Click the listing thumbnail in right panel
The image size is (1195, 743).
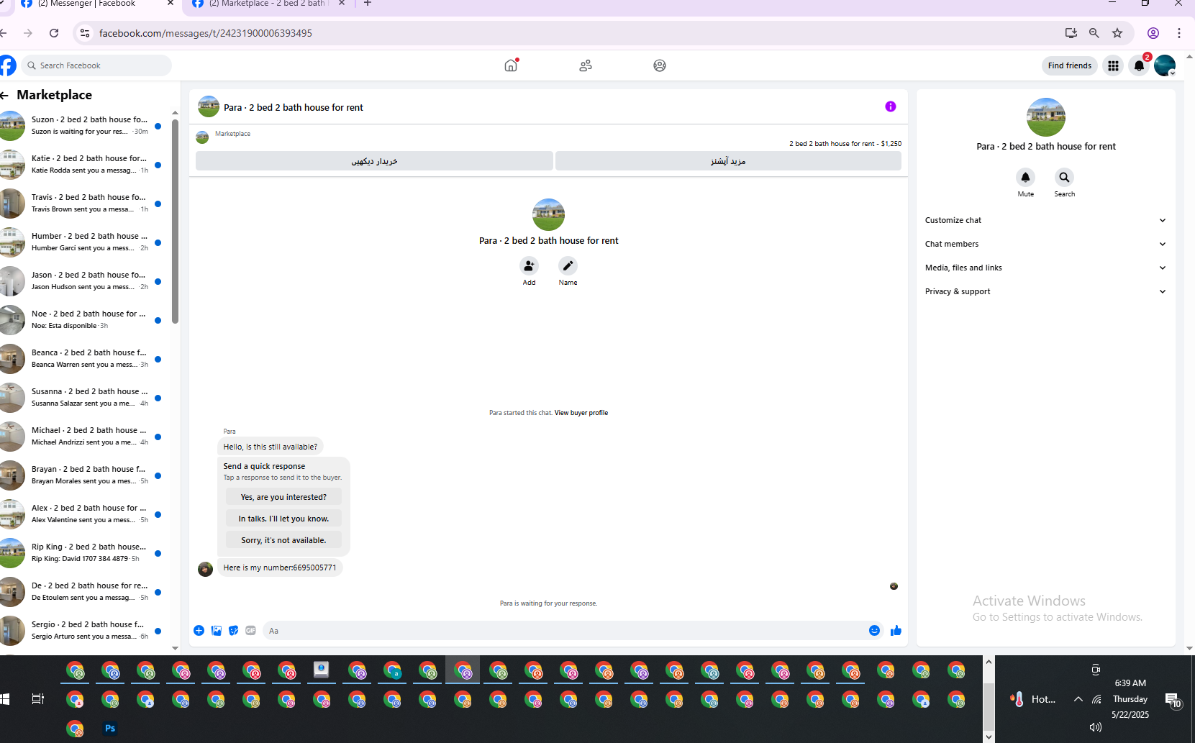tap(1045, 117)
